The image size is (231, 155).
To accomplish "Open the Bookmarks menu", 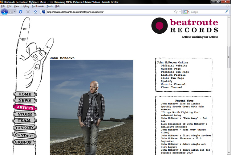I will (x=38, y=6).
